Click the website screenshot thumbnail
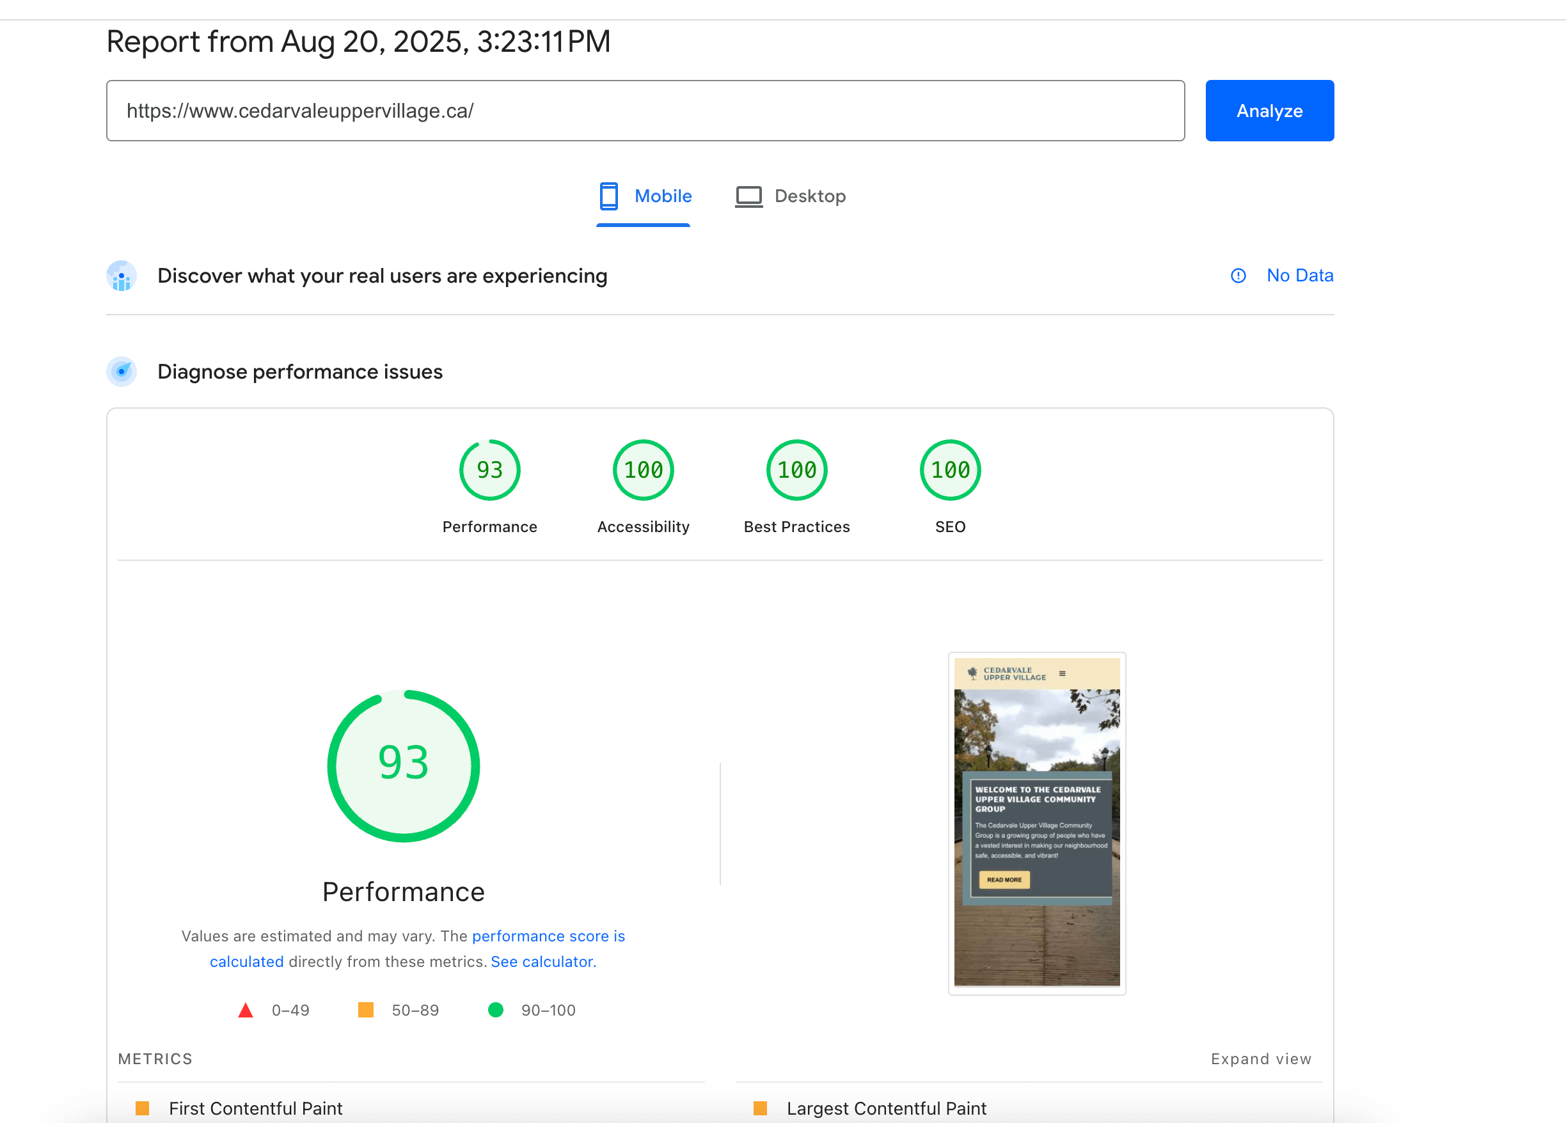 click(x=1036, y=823)
